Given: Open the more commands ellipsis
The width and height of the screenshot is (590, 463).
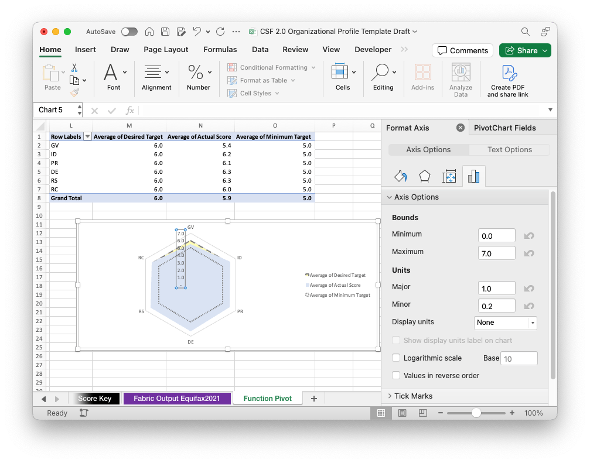Looking at the screenshot, I should click(x=236, y=32).
